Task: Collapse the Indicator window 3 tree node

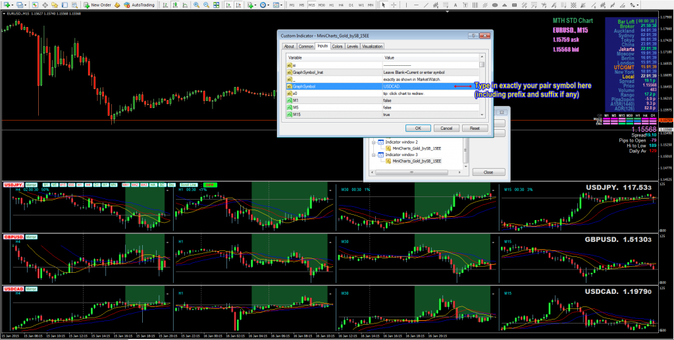Action: click(x=374, y=154)
